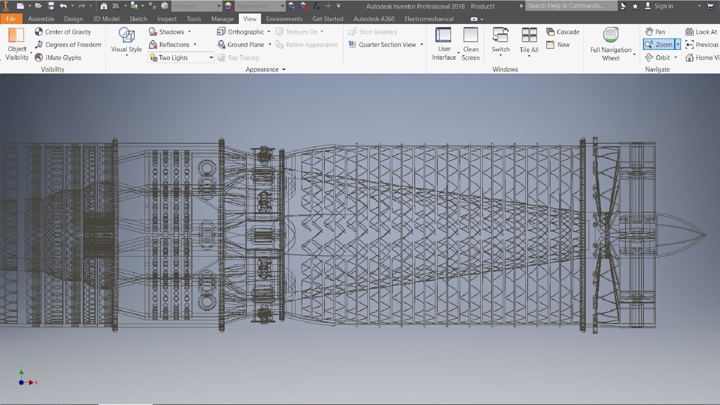Click Save in the quick access toolbar

pos(51,6)
